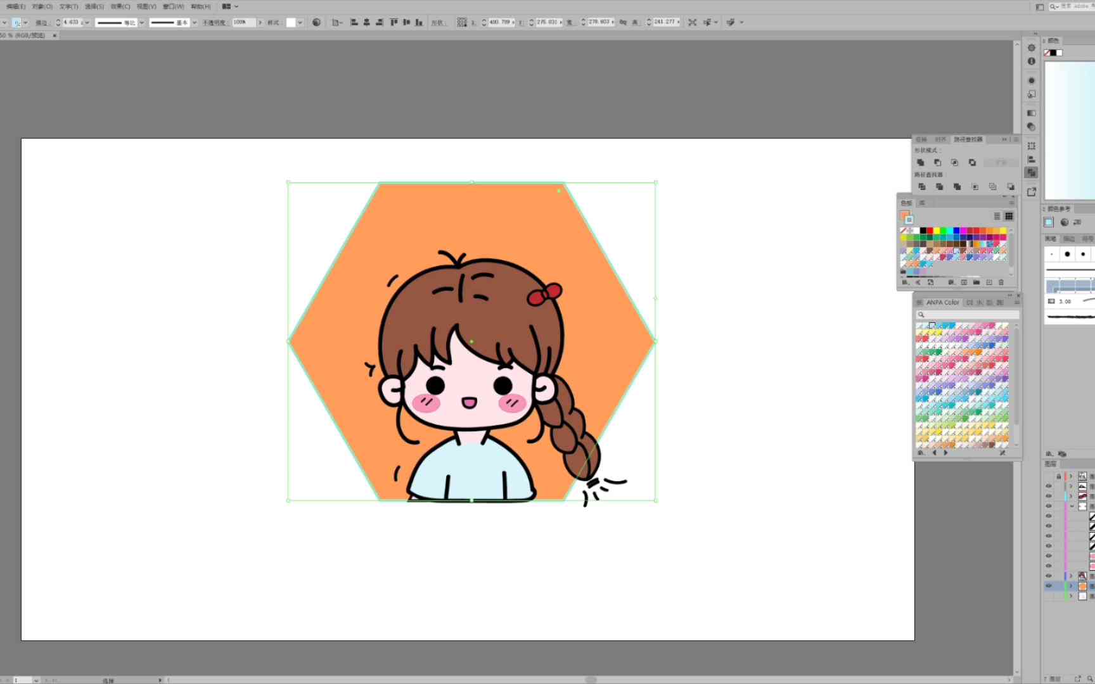Open the Pathfinder panel flyout menu
Image resolution: width=1095 pixels, height=684 pixels.
(x=1016, y=139)
